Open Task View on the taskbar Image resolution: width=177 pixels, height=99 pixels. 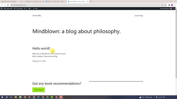pyautogui.click(x=11, y=97)
